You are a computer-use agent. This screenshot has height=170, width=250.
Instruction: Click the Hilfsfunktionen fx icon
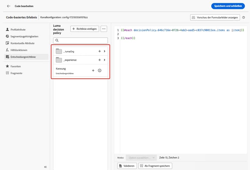pyautogui.click(x=7, y=50)
